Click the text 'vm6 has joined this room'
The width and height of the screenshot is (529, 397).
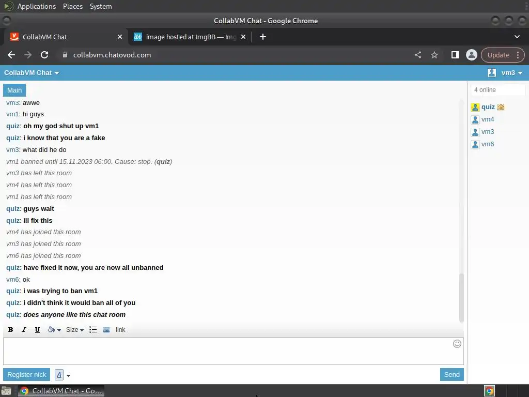coord(43,256)
